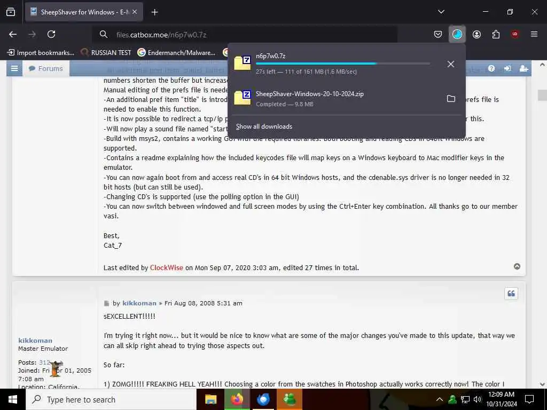Show SheepShaver zip in folder
The width and height of the screenshot is (547, 410).
pyautogui.click(x=451, y=99)
